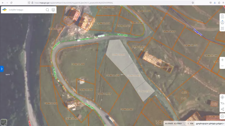Select the measure/drawing ruler tool
Image resolution: width=225 pixels, height=126 pixels.
[222, 29]
